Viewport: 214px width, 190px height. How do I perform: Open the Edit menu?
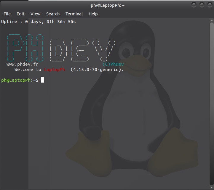click(20, 14)
